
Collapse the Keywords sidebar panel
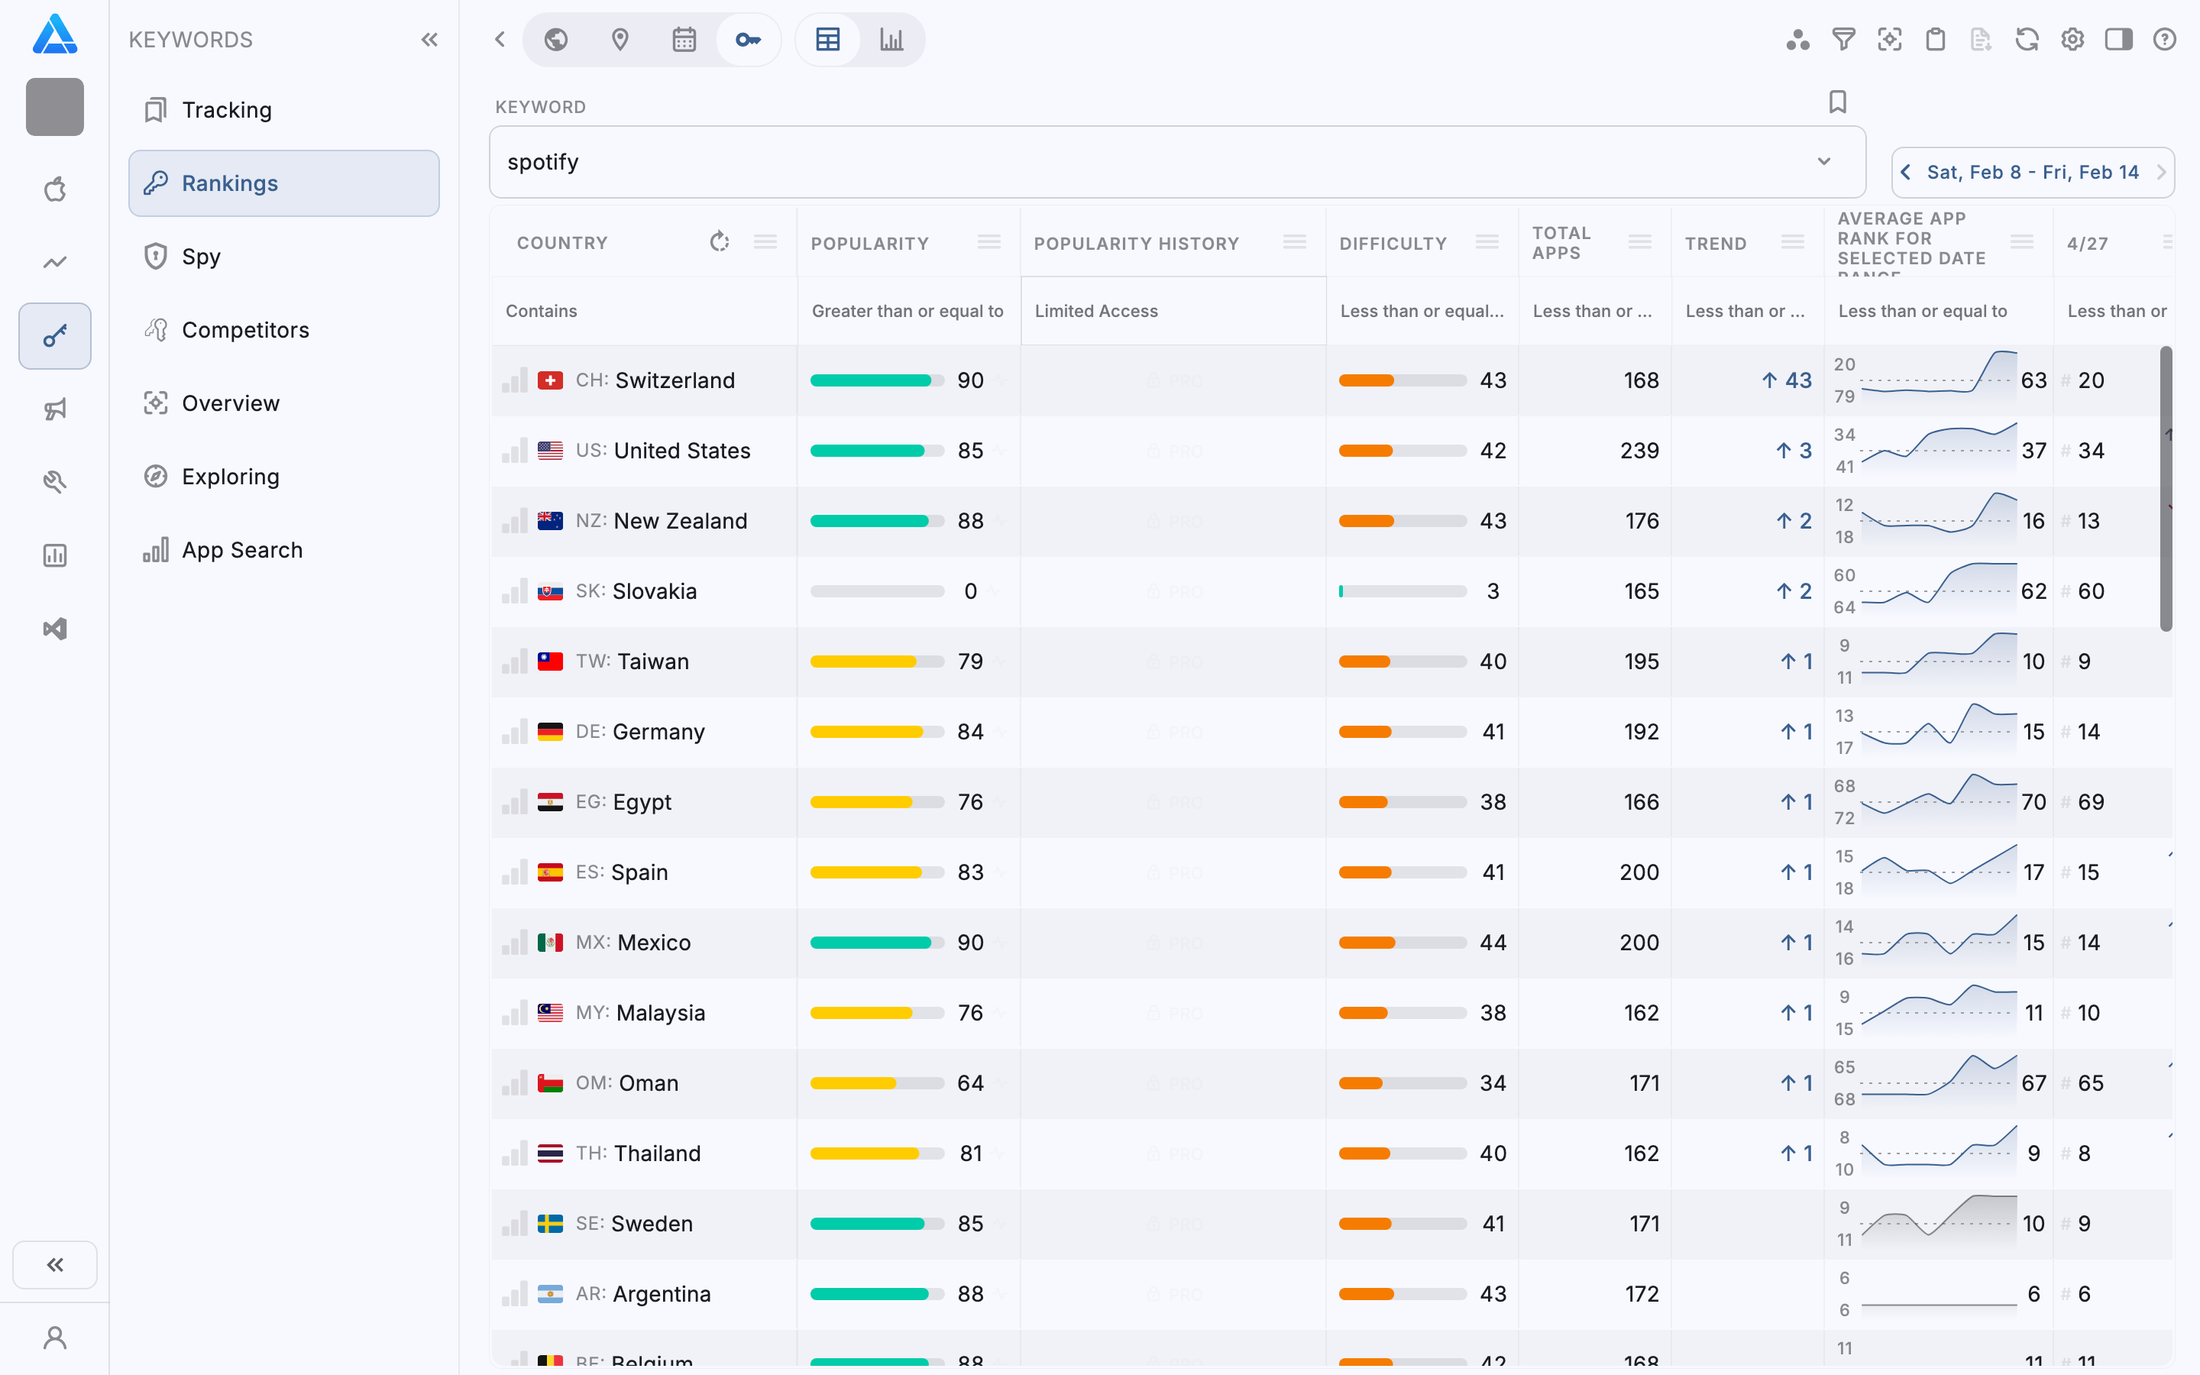(x=429, y=39)
